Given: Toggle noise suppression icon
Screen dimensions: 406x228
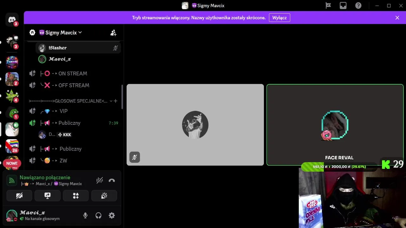Looking at the screenshot, I should pos(100,180).
